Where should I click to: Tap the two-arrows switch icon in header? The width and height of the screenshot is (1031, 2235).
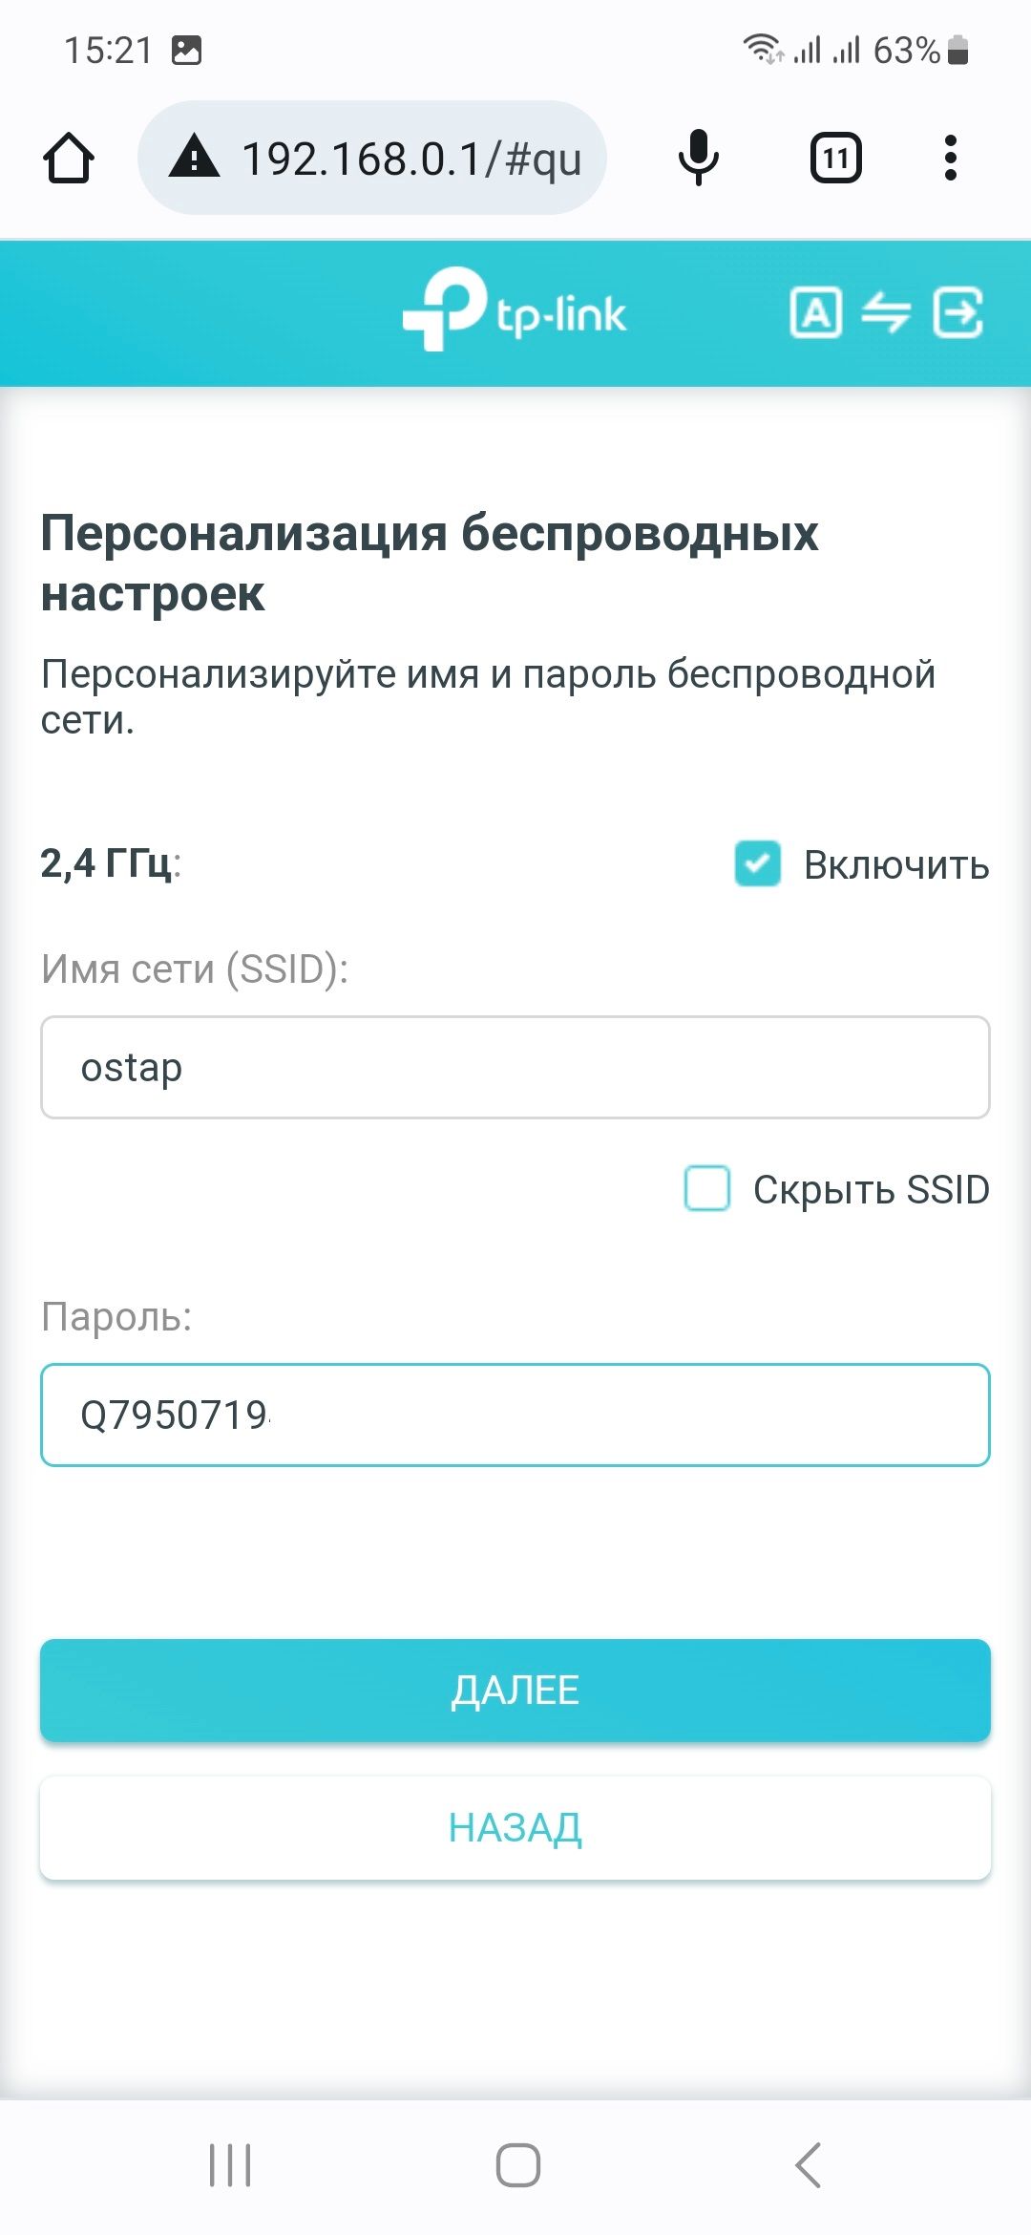coord(886,312)
